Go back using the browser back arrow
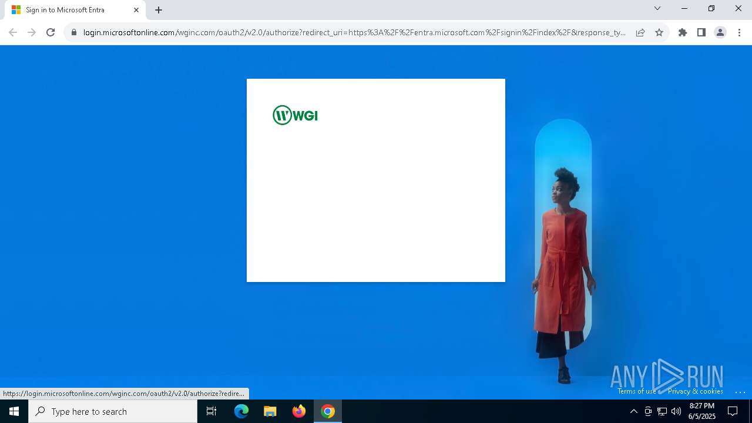752x423 pixels. coord(13,32)
